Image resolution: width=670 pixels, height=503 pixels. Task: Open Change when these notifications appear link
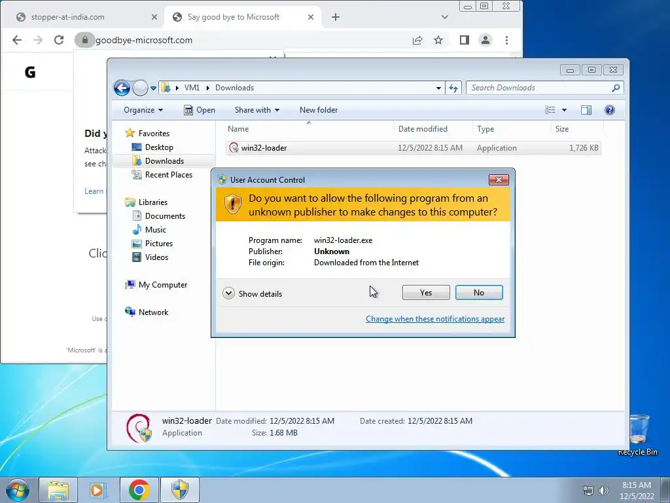pyautogui.click(x=435, y=319)
